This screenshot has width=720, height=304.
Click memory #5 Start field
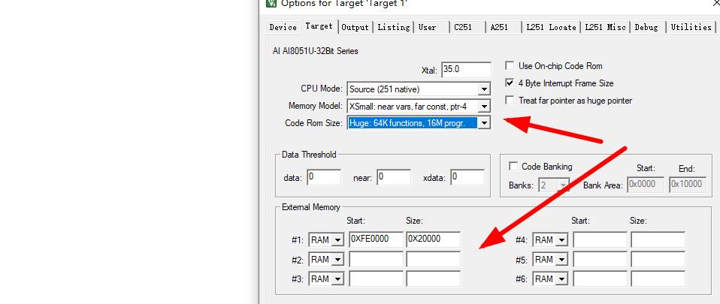[601, 260]
